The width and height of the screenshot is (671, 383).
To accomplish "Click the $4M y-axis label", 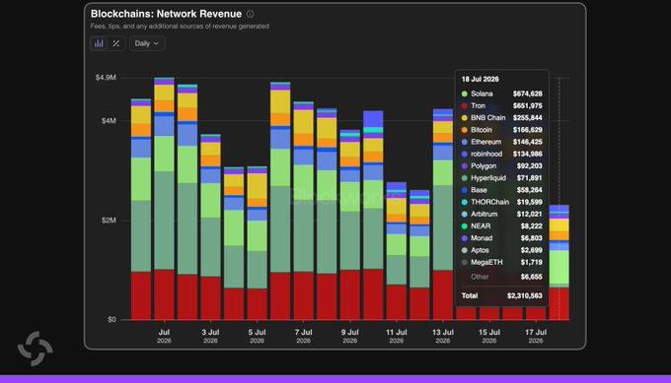I will pyautogui.click(x=109, y=121).
